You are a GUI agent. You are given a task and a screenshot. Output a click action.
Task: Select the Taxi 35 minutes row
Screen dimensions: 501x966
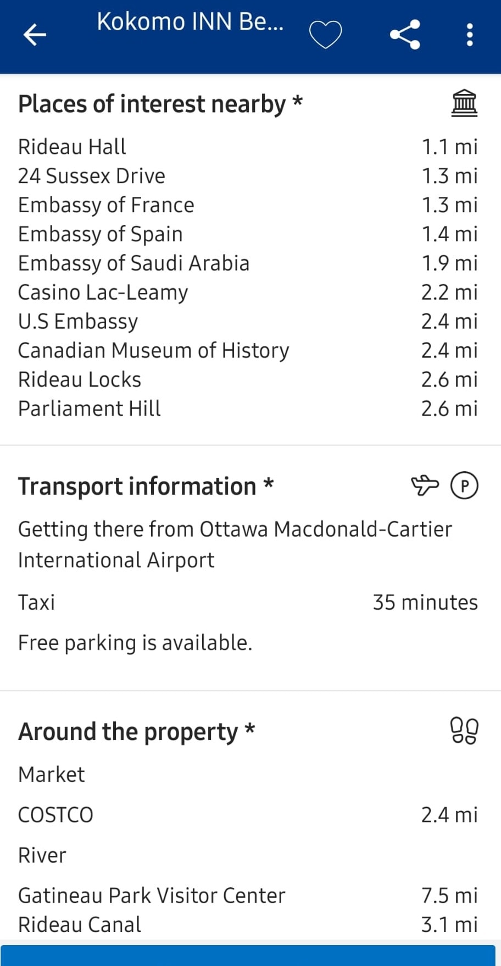click(x=248, y=603)
